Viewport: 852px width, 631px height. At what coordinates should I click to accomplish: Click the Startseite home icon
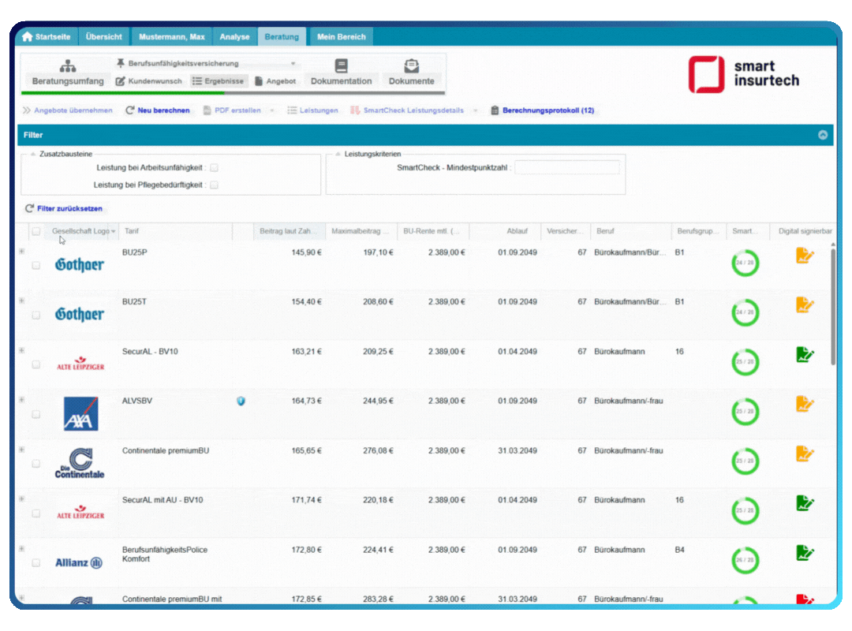[28, 37]
